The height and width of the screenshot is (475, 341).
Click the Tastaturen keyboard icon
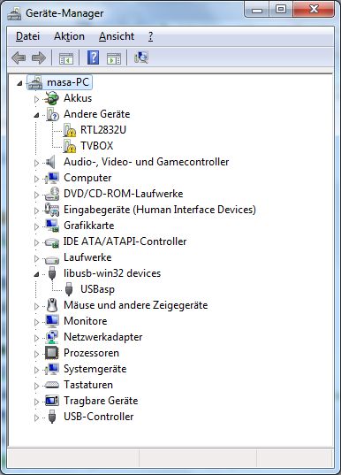click(x=52, y=385)
